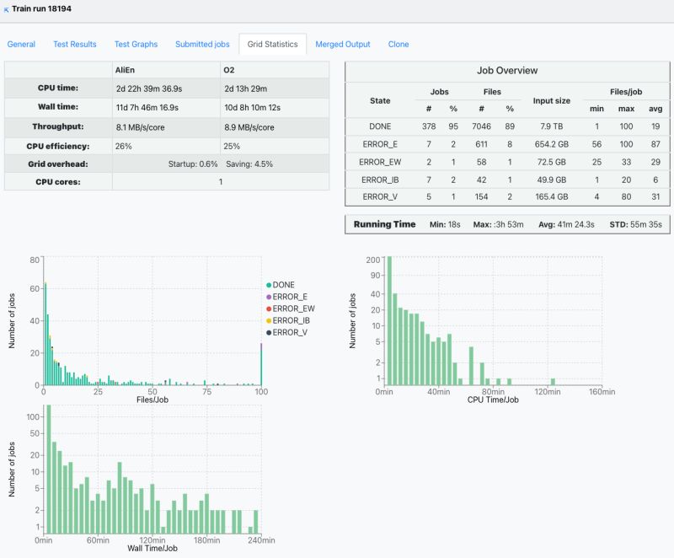Click the Min: 18s running time
Screen dimensions: 674x558
tap(445, 224)
